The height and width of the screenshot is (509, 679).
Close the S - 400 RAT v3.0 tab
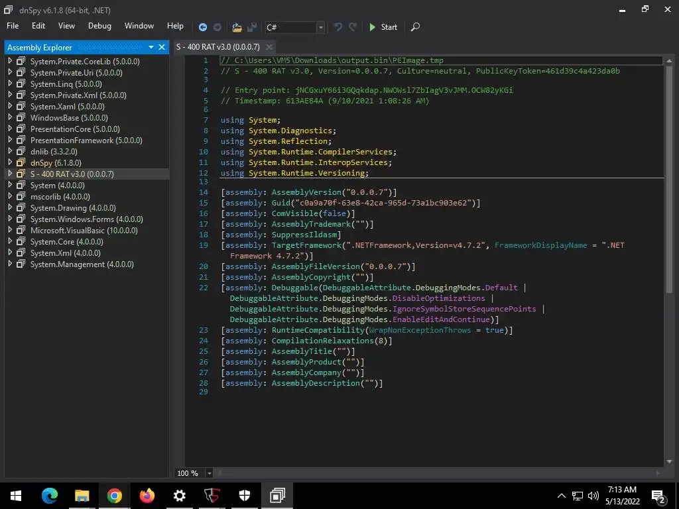click(x=269, y=47)
